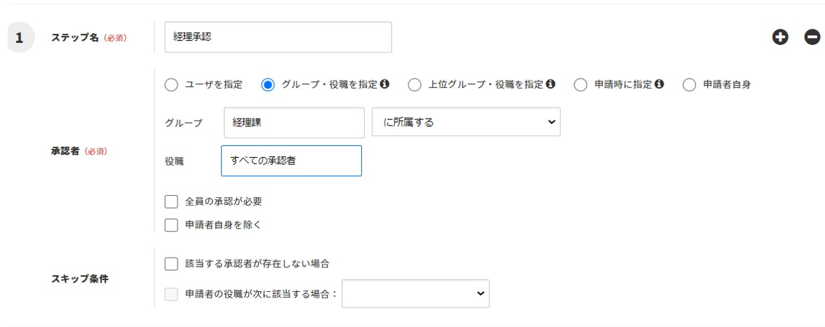The image size is (825, 327).
Task: Choose the 申請者自身 radio option
Action: (x=689, y=85)
